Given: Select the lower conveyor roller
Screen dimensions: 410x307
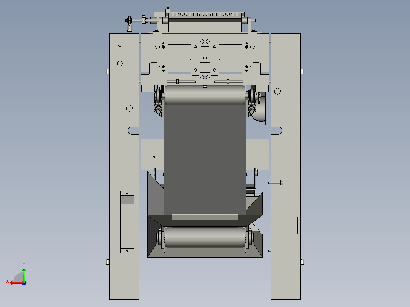Looking at the screenshot, I should tap(205, 237).
